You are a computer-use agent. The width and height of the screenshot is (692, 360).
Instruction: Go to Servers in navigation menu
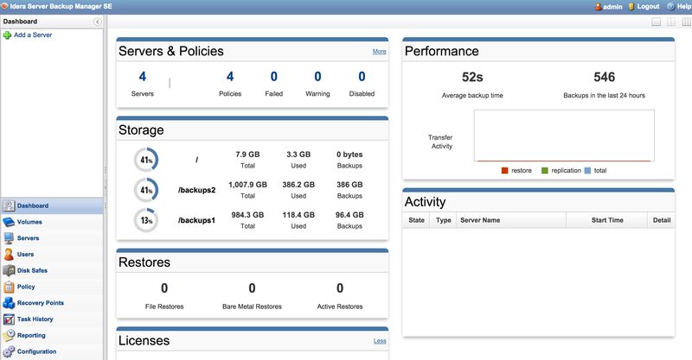(28, 237)
